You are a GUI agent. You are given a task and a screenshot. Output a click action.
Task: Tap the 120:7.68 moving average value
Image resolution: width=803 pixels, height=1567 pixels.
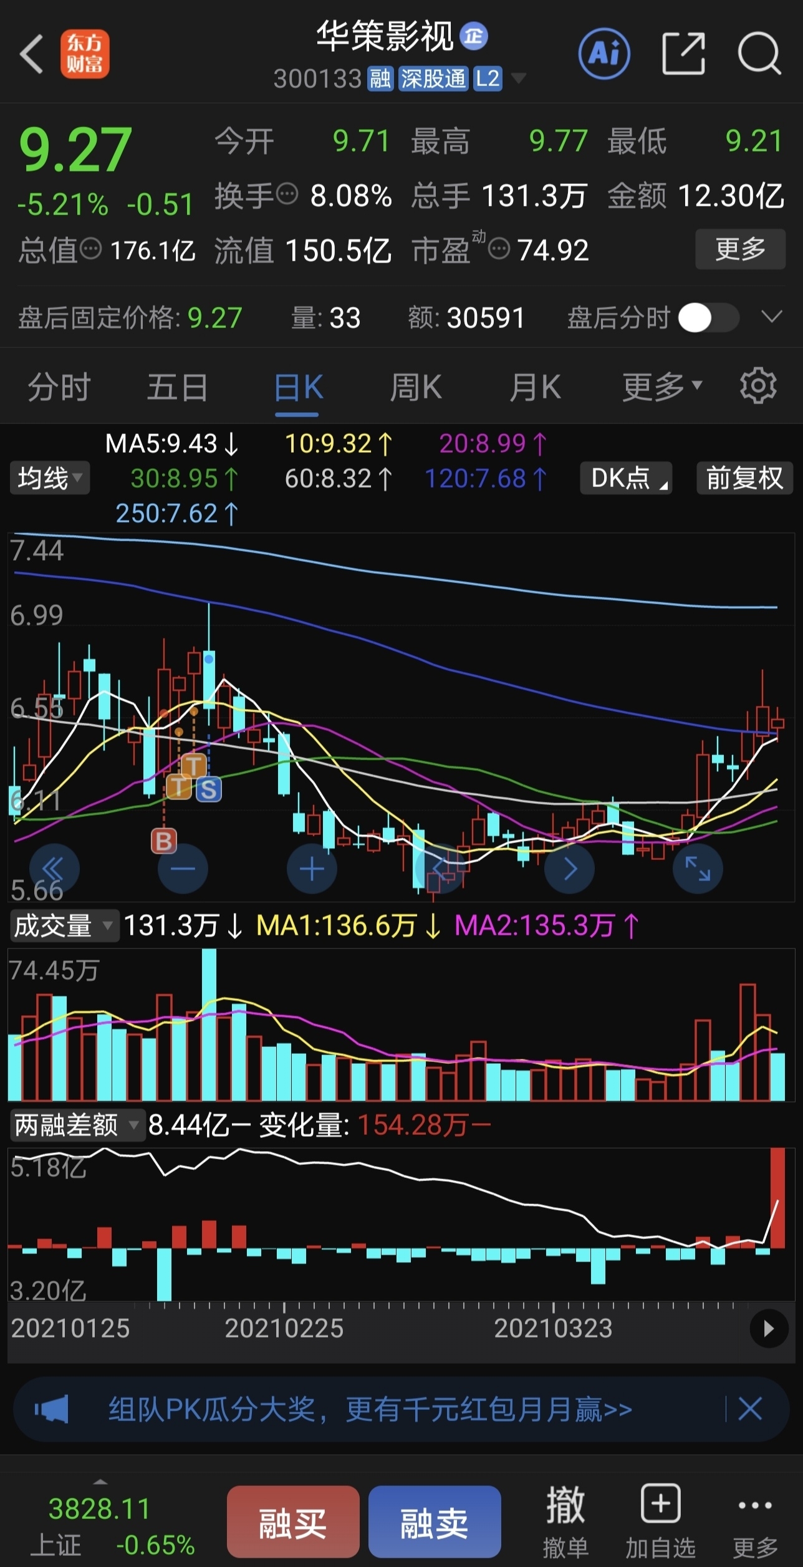pos(486,478)
